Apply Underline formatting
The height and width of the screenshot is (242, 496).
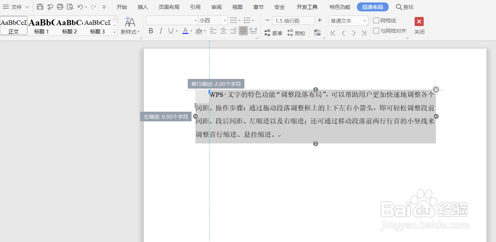pos(171,31)
